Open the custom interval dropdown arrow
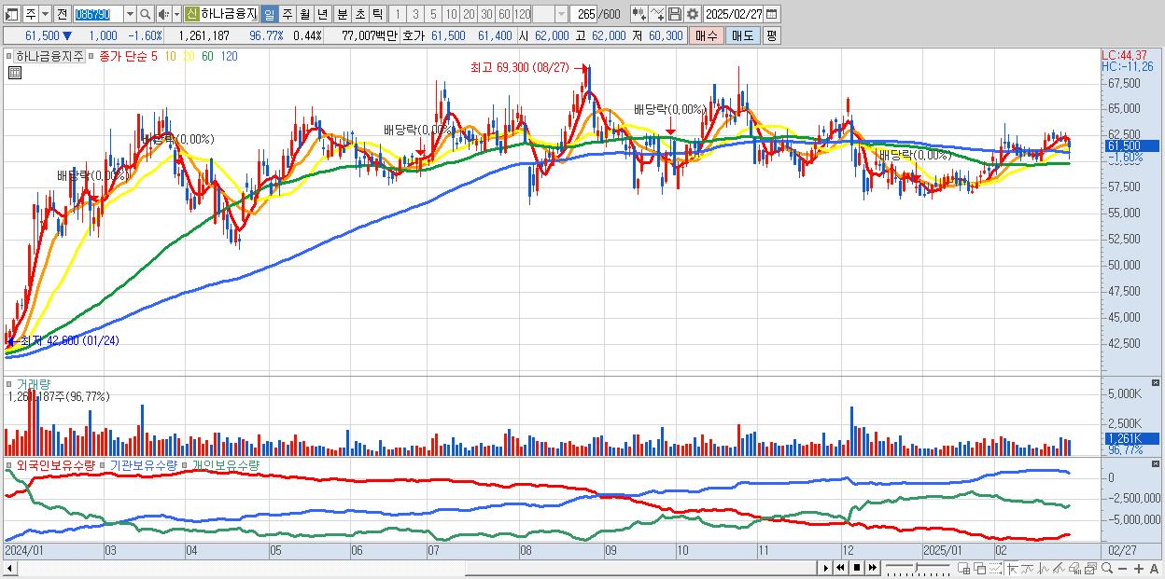1165x579 pixels. 561,14
